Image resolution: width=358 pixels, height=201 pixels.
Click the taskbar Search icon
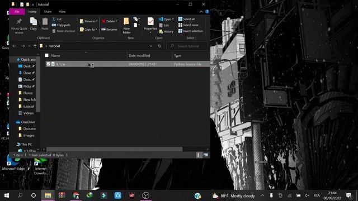[x=20, y=195]
